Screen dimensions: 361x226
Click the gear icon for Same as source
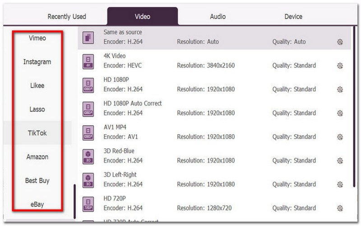(340, 42)
